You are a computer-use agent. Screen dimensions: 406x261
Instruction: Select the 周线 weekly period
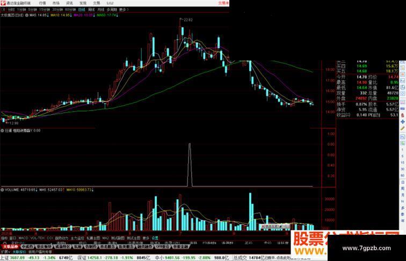[91, 10]
